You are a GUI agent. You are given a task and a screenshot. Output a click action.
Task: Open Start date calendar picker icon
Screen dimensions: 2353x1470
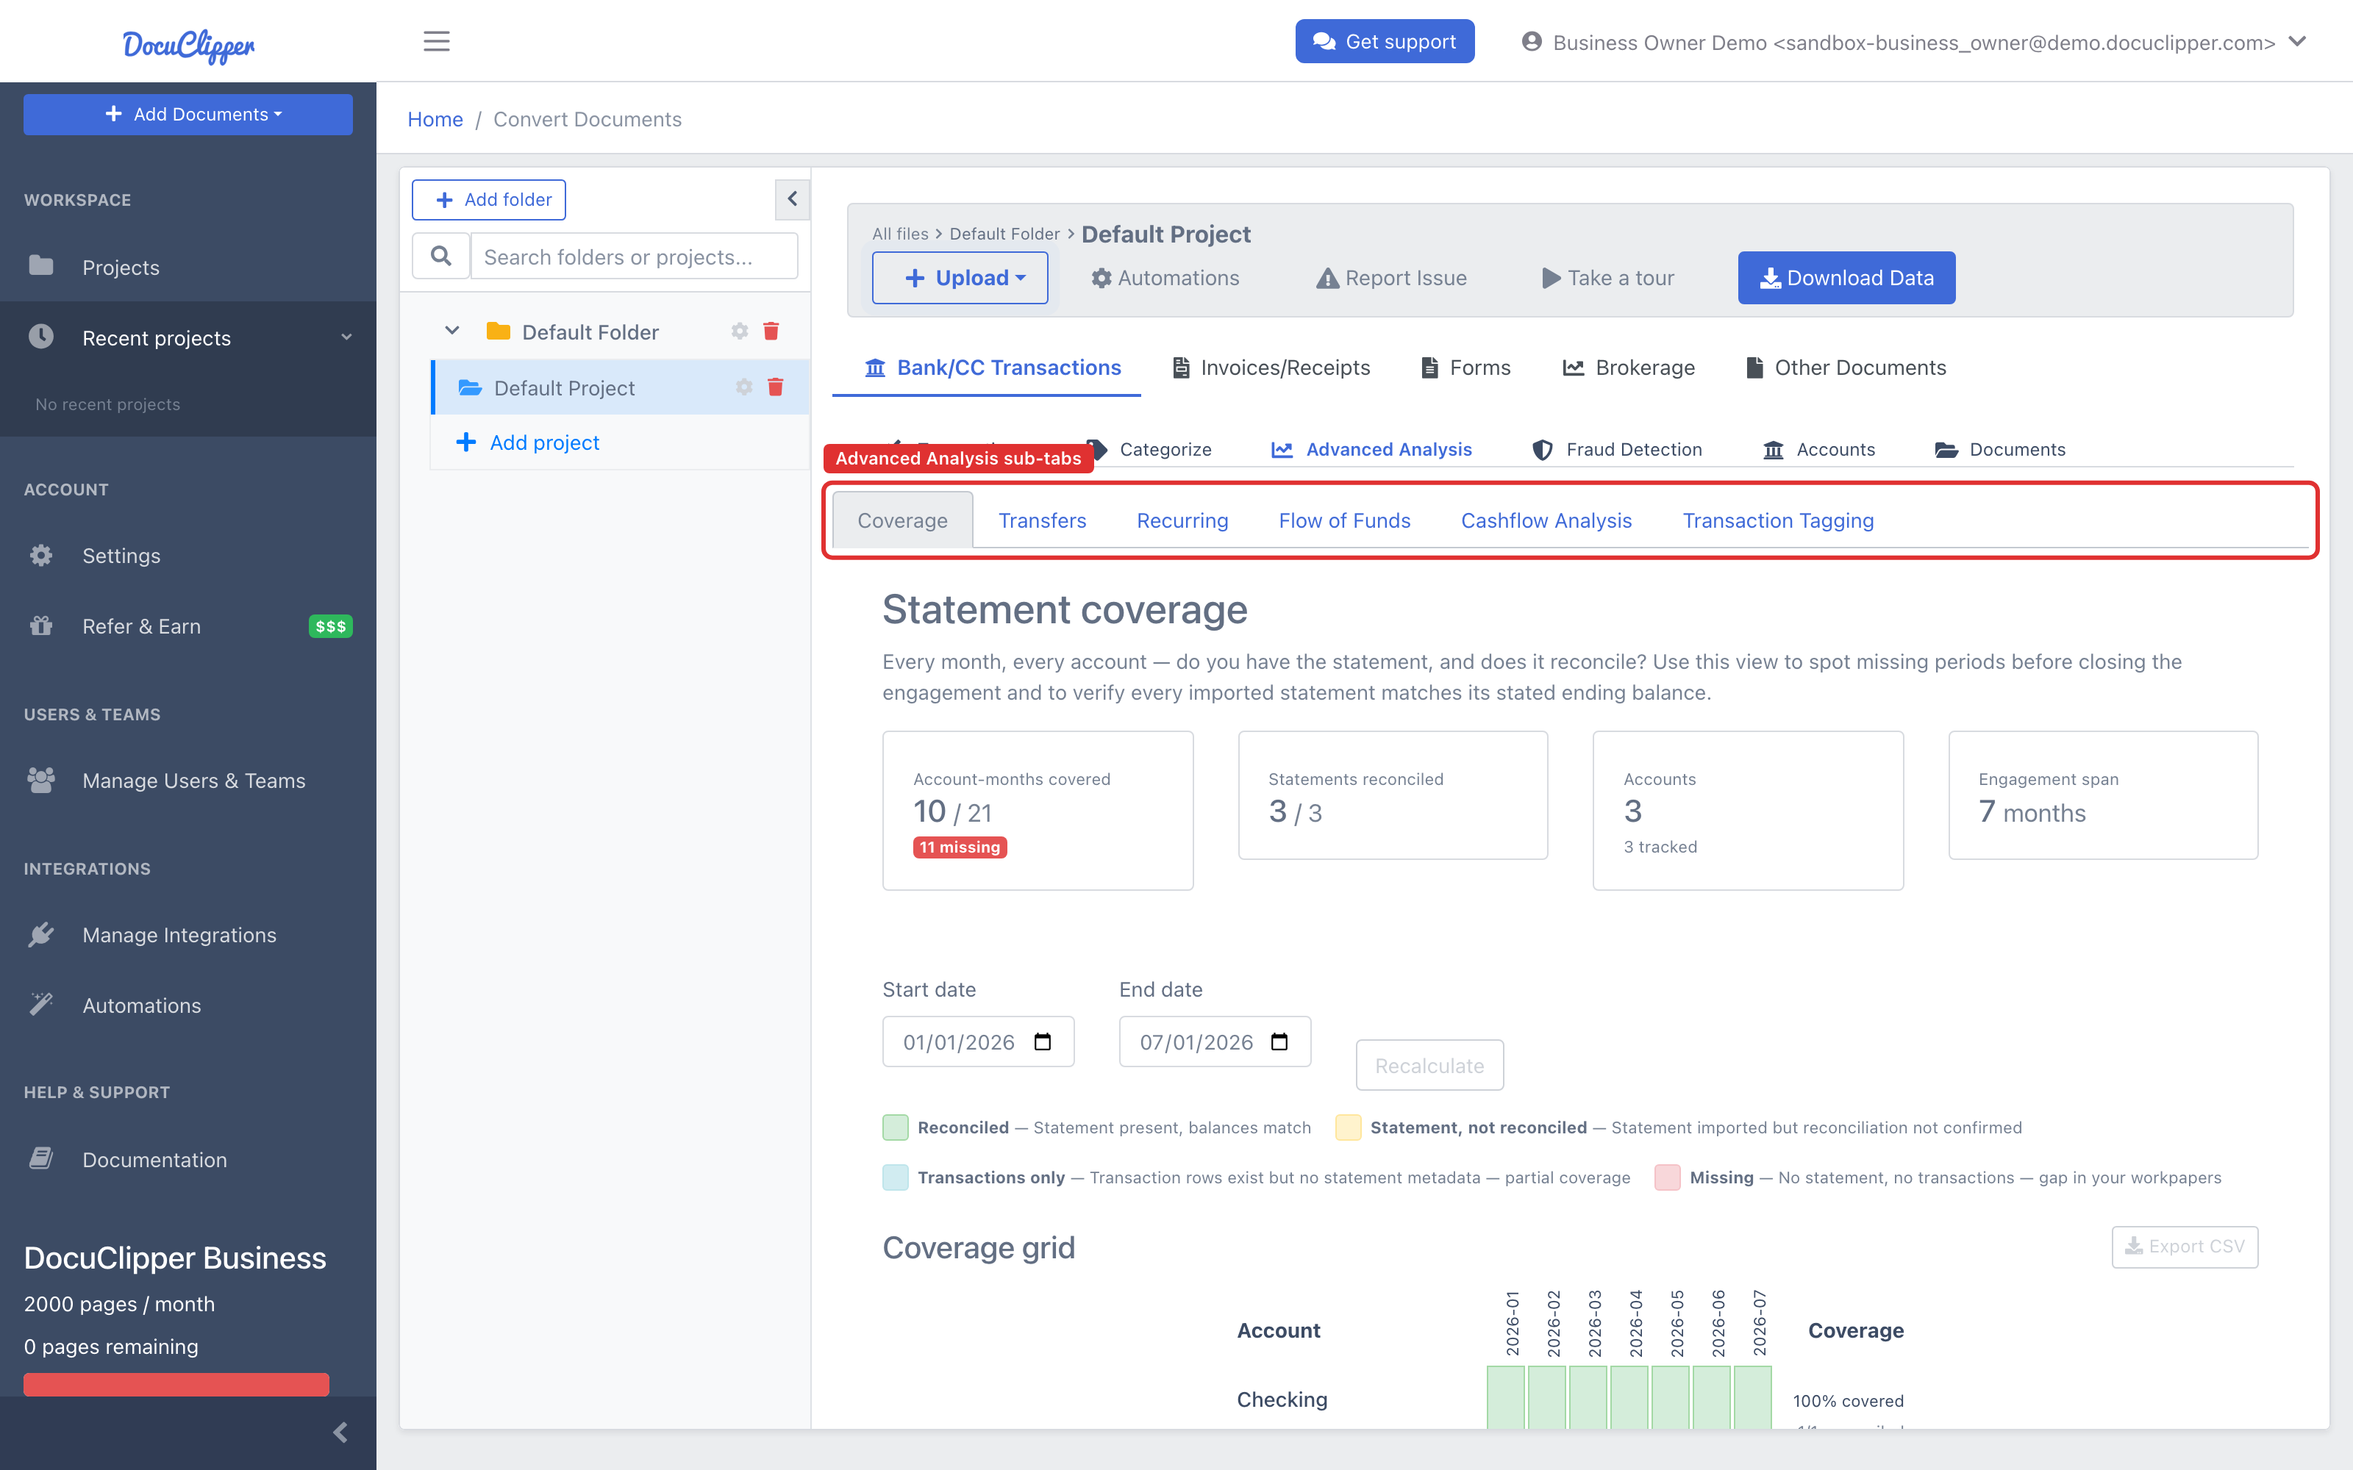(x=1043, y=1041)
